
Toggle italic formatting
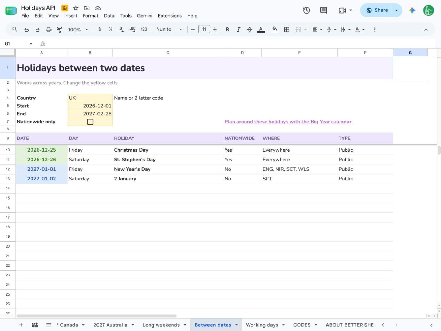point(238,30)
